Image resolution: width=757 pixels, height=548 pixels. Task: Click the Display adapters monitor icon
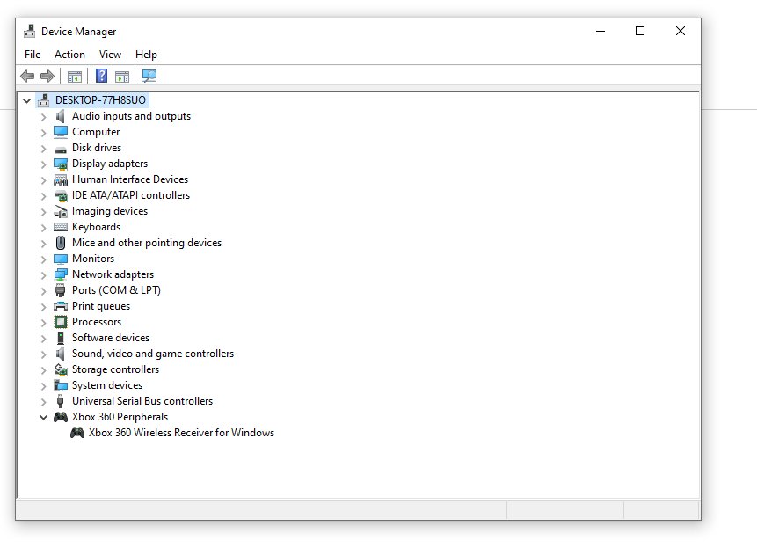pyautogui.click(x=60, y=164)
